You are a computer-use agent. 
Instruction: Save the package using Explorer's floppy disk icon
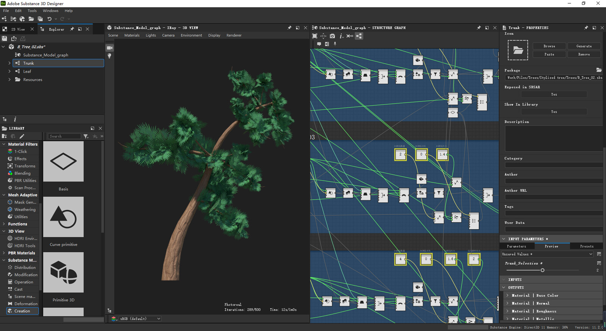point(5,38)
